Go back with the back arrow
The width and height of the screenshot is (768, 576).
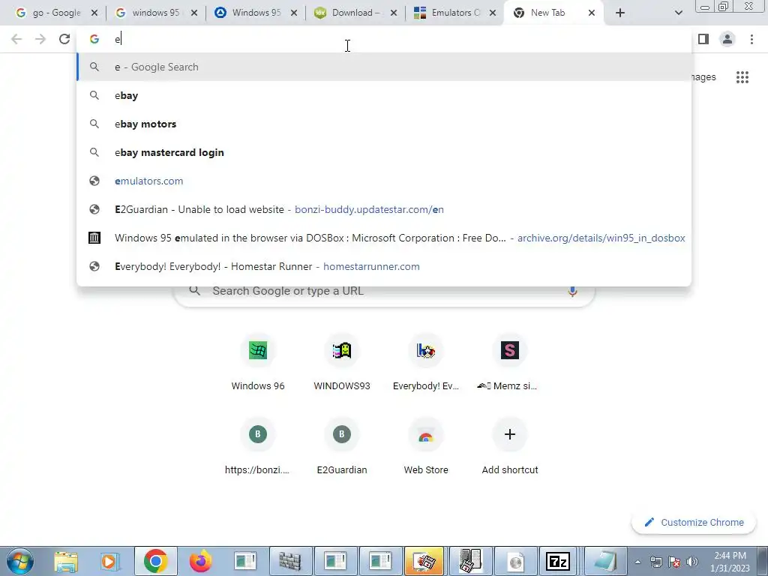pyautogui.click(x=16, y=39)
